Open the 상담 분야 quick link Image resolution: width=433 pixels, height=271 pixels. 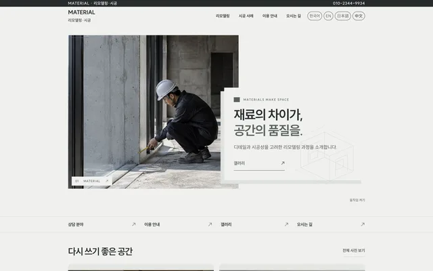point(102,224)
